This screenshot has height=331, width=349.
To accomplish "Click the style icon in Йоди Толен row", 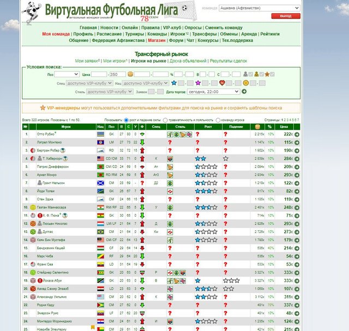I will [170, 191].
